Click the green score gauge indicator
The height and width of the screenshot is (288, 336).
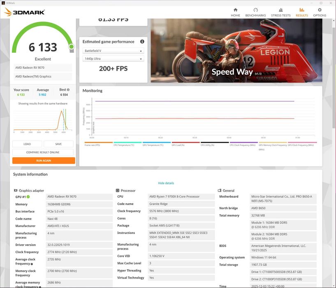pos(72,47)
